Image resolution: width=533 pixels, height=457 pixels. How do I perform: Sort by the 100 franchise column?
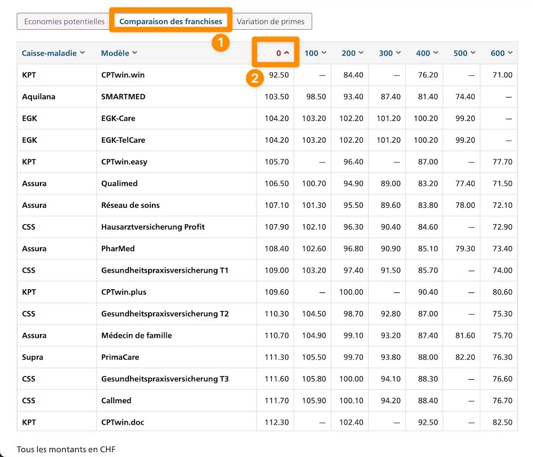(315, 53)
